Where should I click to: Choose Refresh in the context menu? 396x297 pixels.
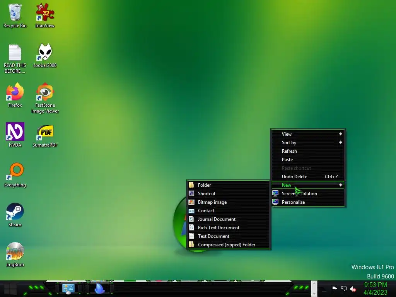coord(308,151)
